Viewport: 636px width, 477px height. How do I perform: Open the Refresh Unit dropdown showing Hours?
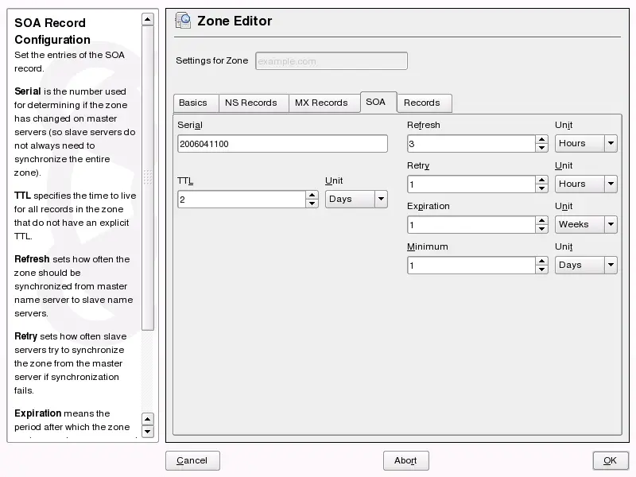pyautogui.click(x=586, y=143)
